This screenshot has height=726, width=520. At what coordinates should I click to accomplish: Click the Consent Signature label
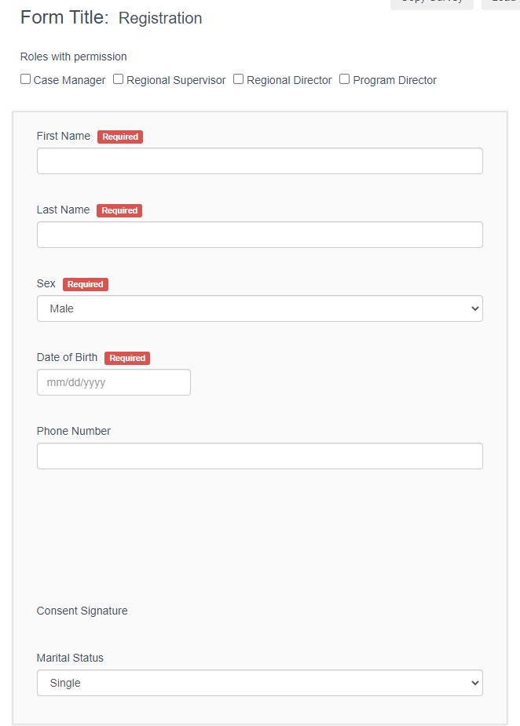coord(82,611)
